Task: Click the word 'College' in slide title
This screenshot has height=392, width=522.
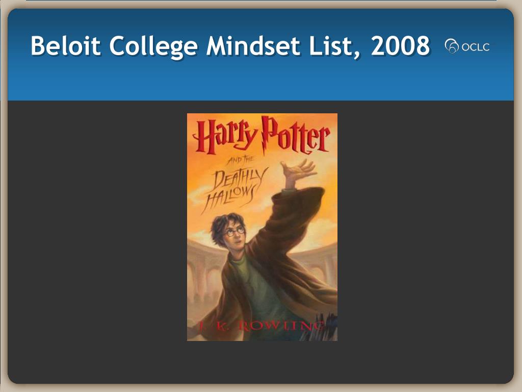Action: 153,46
